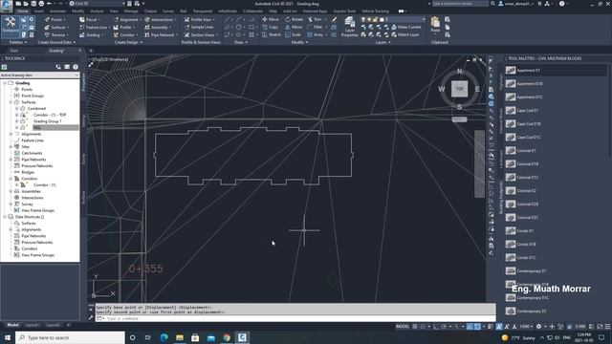
Task: Open the Annotate ribbon tab
Action: (x=57, y=11)
